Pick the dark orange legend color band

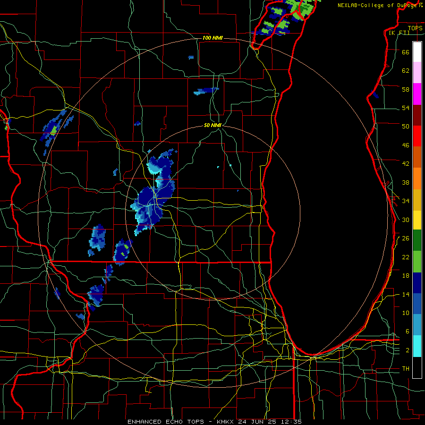click(x=417, y=157)
